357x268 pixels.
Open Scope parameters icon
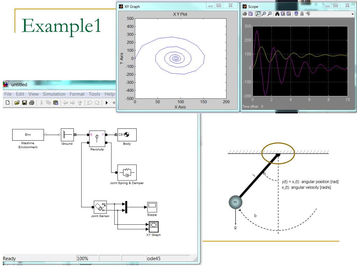click(250, 14)
